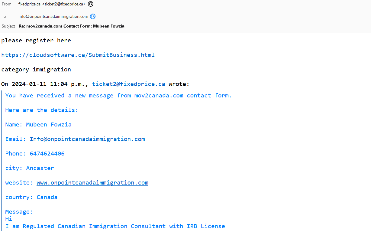This screenshot has width=371, height=239.
Task: Click the phone number 6474624406
Action: pos(47,154)
